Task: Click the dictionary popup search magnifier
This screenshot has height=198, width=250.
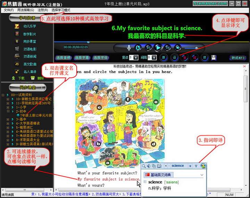Action: point(144,166)
